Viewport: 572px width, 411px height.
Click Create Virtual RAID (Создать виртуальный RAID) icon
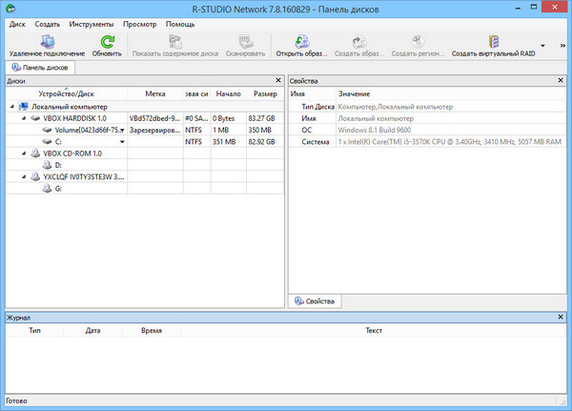[x=493, y=44]
